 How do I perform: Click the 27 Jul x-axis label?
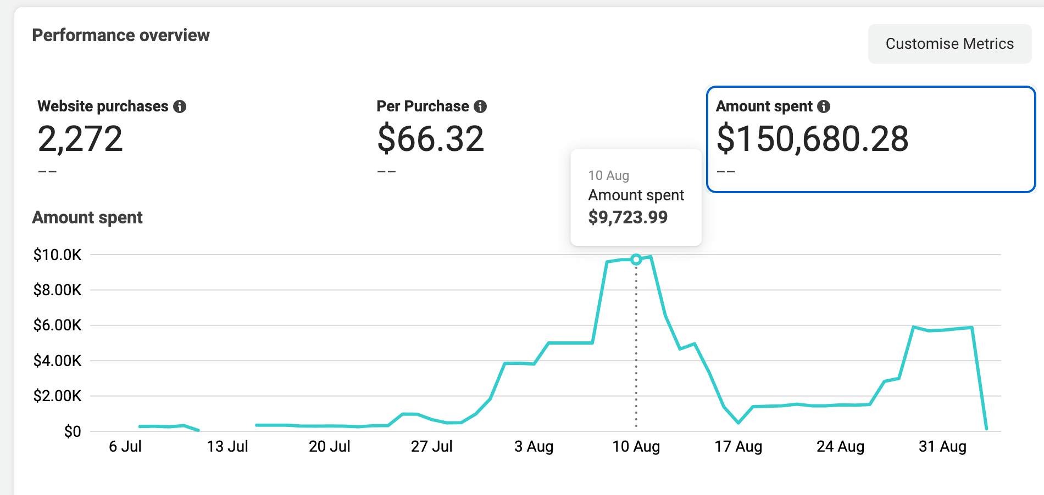[x=431, y=447]
